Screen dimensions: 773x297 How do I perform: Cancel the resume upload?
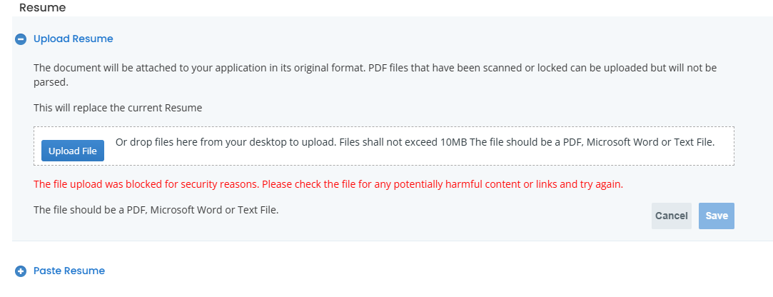point(671,216)
